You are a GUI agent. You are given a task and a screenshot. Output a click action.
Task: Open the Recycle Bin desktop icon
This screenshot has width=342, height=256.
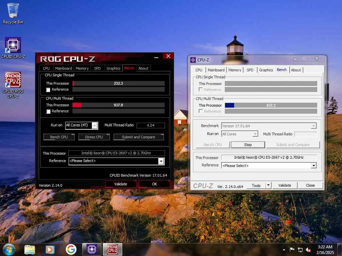pos(13,13)
